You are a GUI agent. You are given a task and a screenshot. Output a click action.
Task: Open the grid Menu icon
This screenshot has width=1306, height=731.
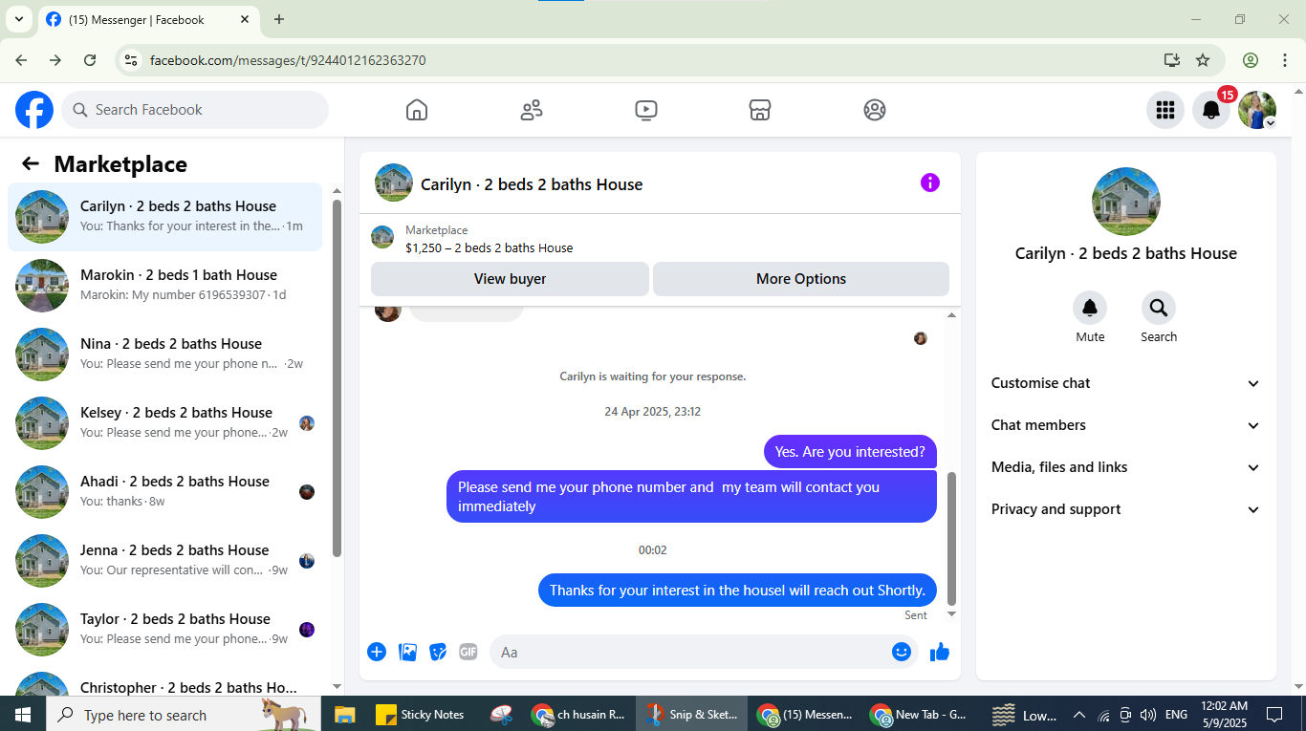point(1165,110)
